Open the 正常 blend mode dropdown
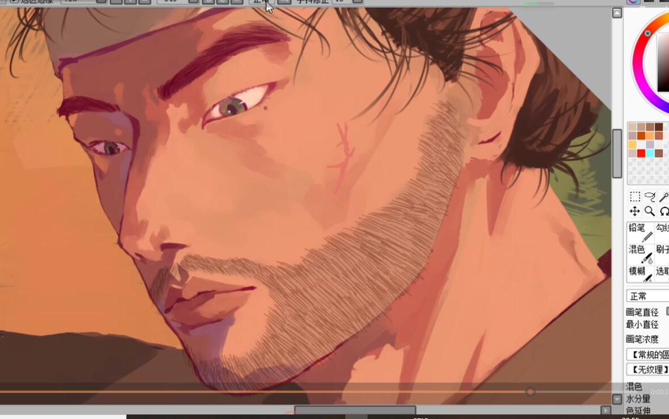The width and height of the screenshot is (669, 419). pyautogui.click(x=648, y=296)
